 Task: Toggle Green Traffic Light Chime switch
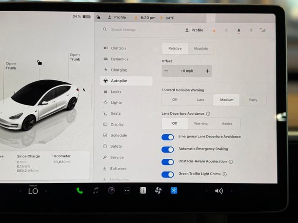(x=168, y=175)
